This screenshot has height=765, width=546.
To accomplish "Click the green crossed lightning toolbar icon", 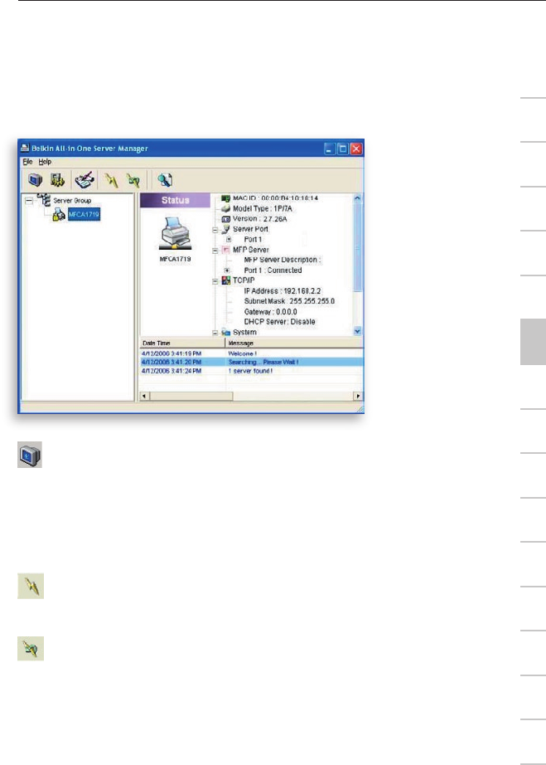I will pos(133,181).
